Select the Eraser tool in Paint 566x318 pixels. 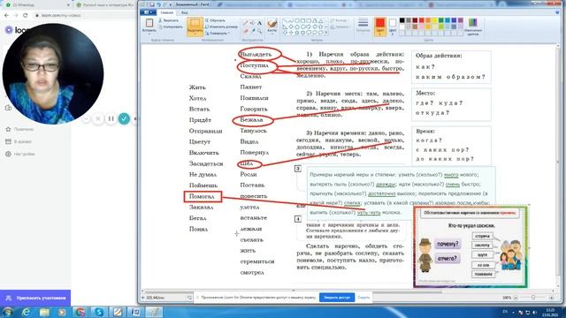tap(246, 32)
